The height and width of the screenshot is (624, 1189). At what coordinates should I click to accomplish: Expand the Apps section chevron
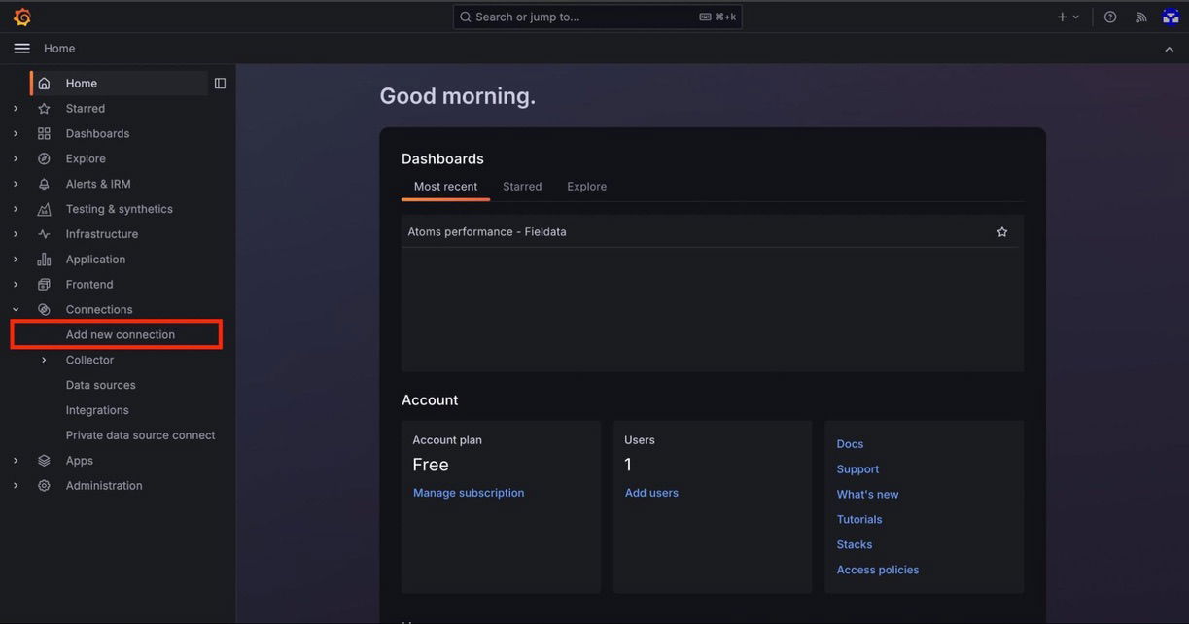[16, 461]
